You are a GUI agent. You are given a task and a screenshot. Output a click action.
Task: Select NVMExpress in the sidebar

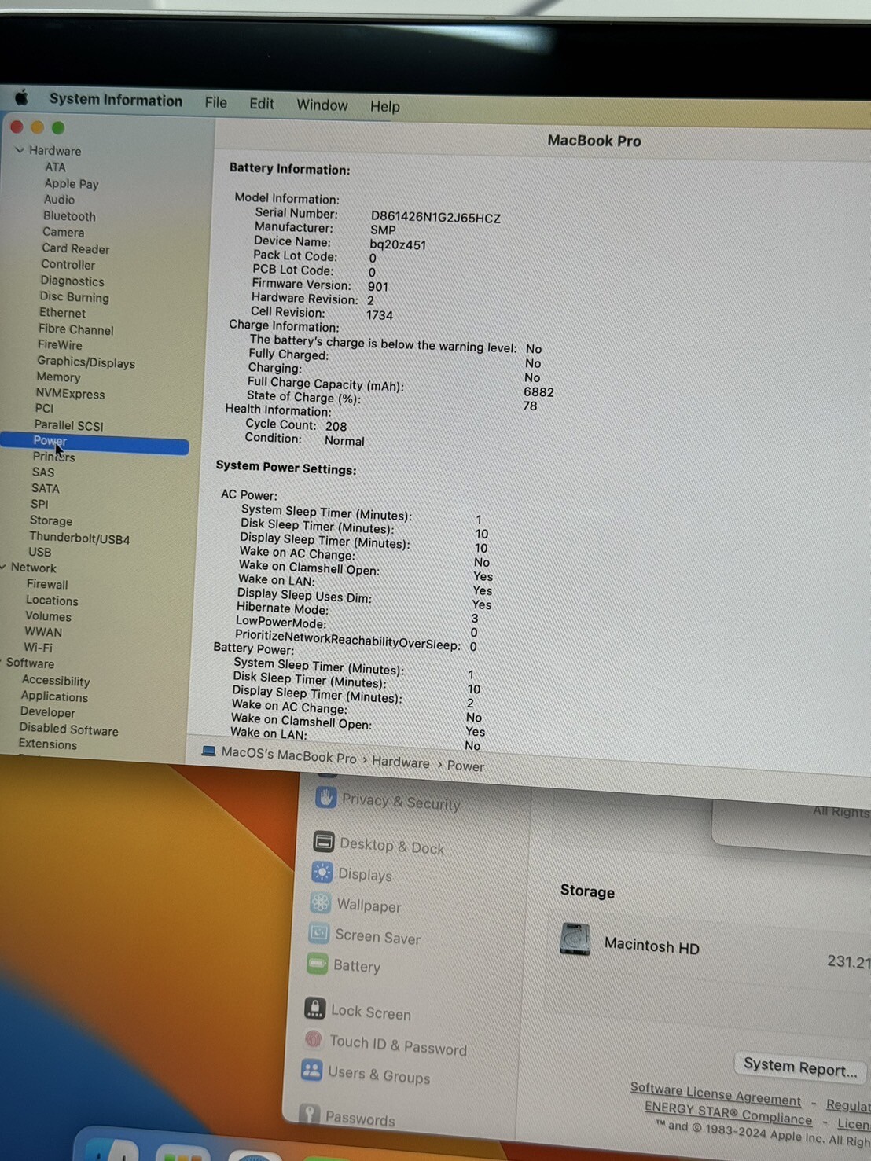point(70,393)
